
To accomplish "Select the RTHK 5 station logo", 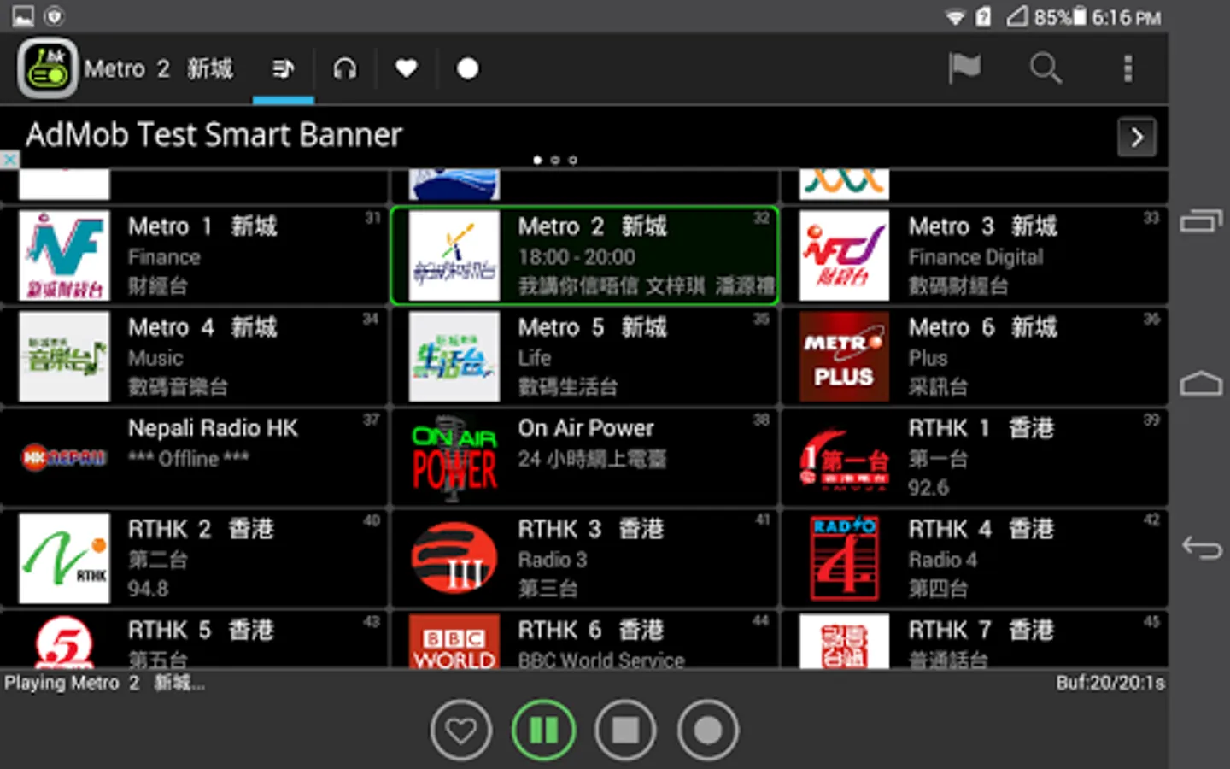I will tap(65, 642).
